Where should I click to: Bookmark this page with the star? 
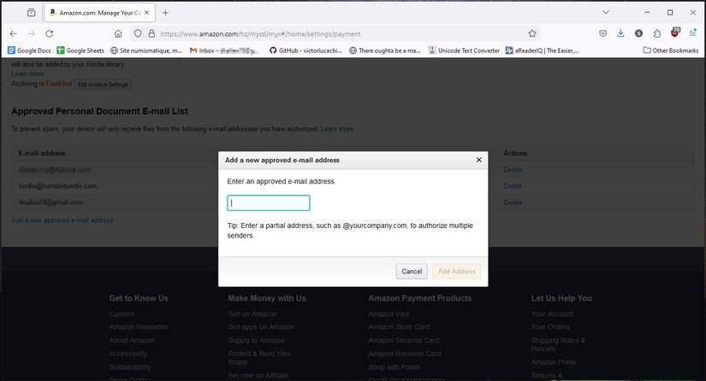(x=532, y=33)
